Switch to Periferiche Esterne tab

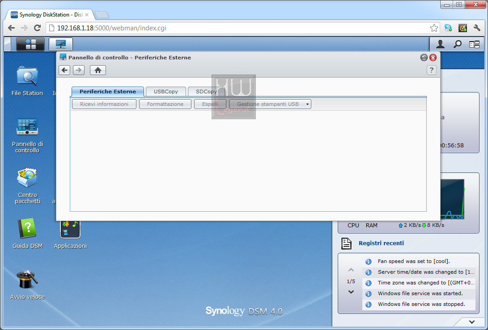[x=108, y=92]
